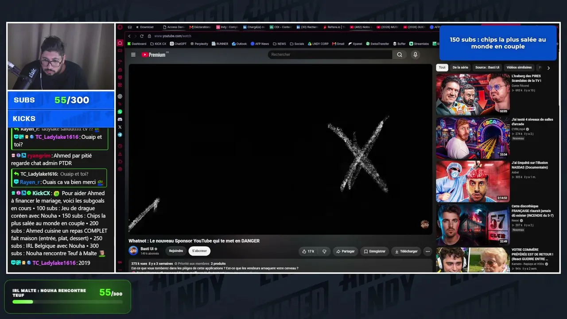Image resolution: width=567 pixels, height=319 pixels.
Task: Click the Télécharger download button
Action: (x=406, y=251)
